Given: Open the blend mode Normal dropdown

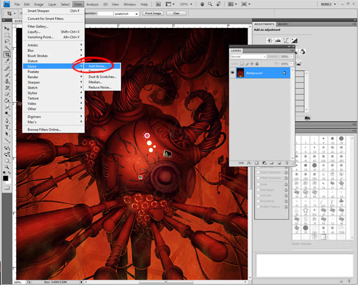Looking at the screenshot, I should pos(248,57).
